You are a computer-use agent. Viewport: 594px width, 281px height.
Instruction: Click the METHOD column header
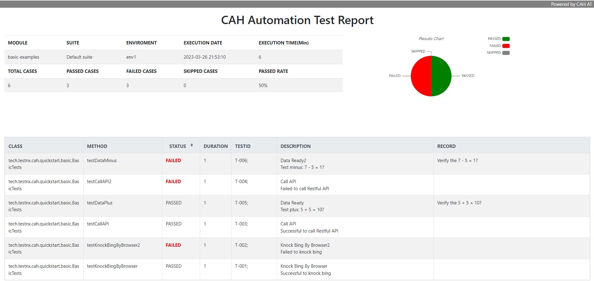tap(97, 146)
